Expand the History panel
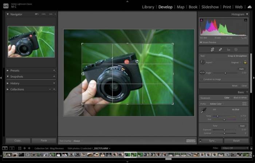This screenshot has width=255, height=163. coord(8,83)
